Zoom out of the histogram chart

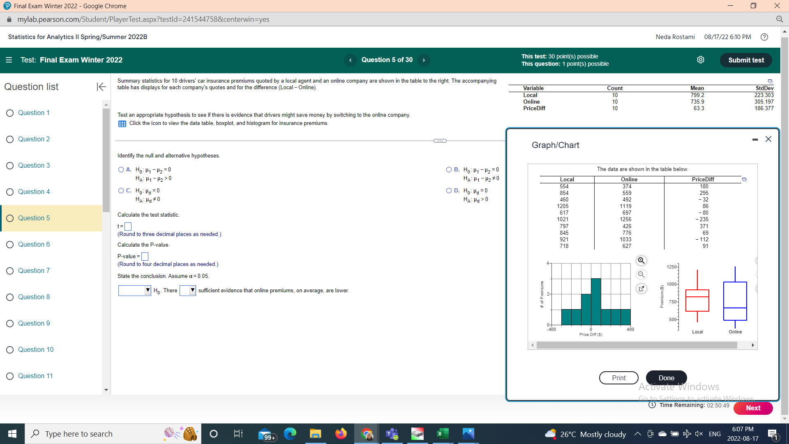tap(641, 275)
